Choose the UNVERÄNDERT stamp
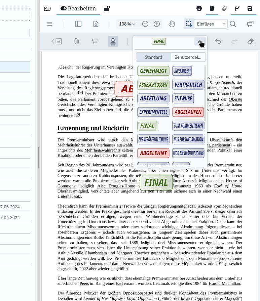 tap(182, 71)
